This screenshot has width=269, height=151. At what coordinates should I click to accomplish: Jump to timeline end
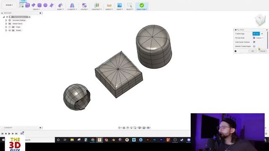[x=16, y=133]
